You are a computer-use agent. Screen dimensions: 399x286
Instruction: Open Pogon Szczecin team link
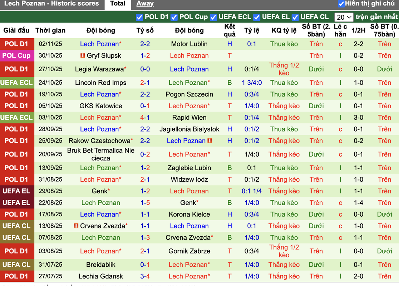pos(189,94)
